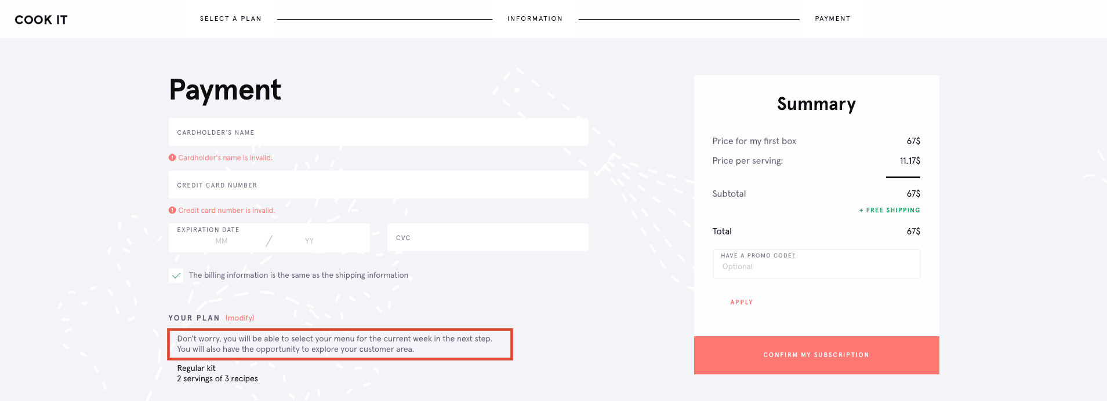1107x401 pixels.
Task: Focus the Cardholder's Name field
Action: click(x=378, y=132)
